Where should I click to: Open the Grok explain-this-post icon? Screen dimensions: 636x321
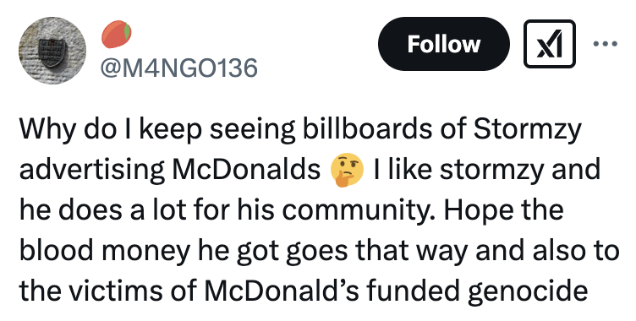coord(550,44)
